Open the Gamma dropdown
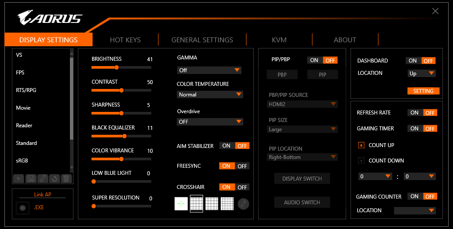 click(x=209, y=70)
